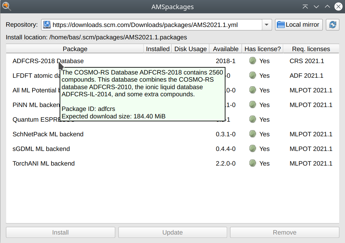Click Yes license text for Quantum ESPRESSO
The image size is (345, 243).
(x=264, y=119)
